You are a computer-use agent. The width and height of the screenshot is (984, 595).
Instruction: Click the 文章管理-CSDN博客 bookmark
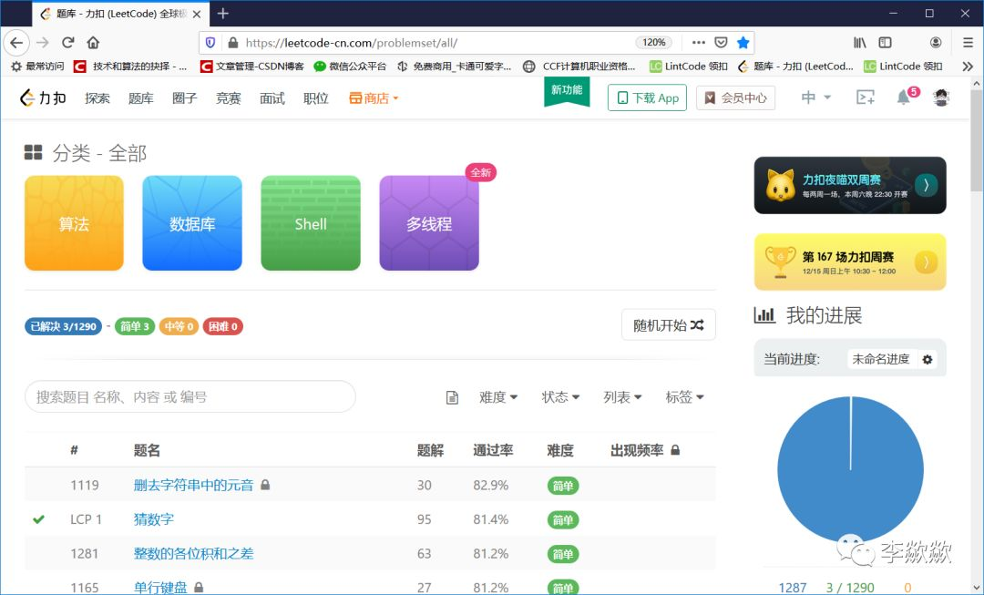251,66
